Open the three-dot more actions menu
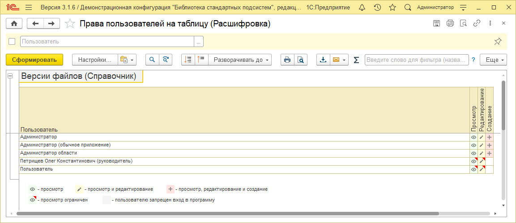 [490, 23]
